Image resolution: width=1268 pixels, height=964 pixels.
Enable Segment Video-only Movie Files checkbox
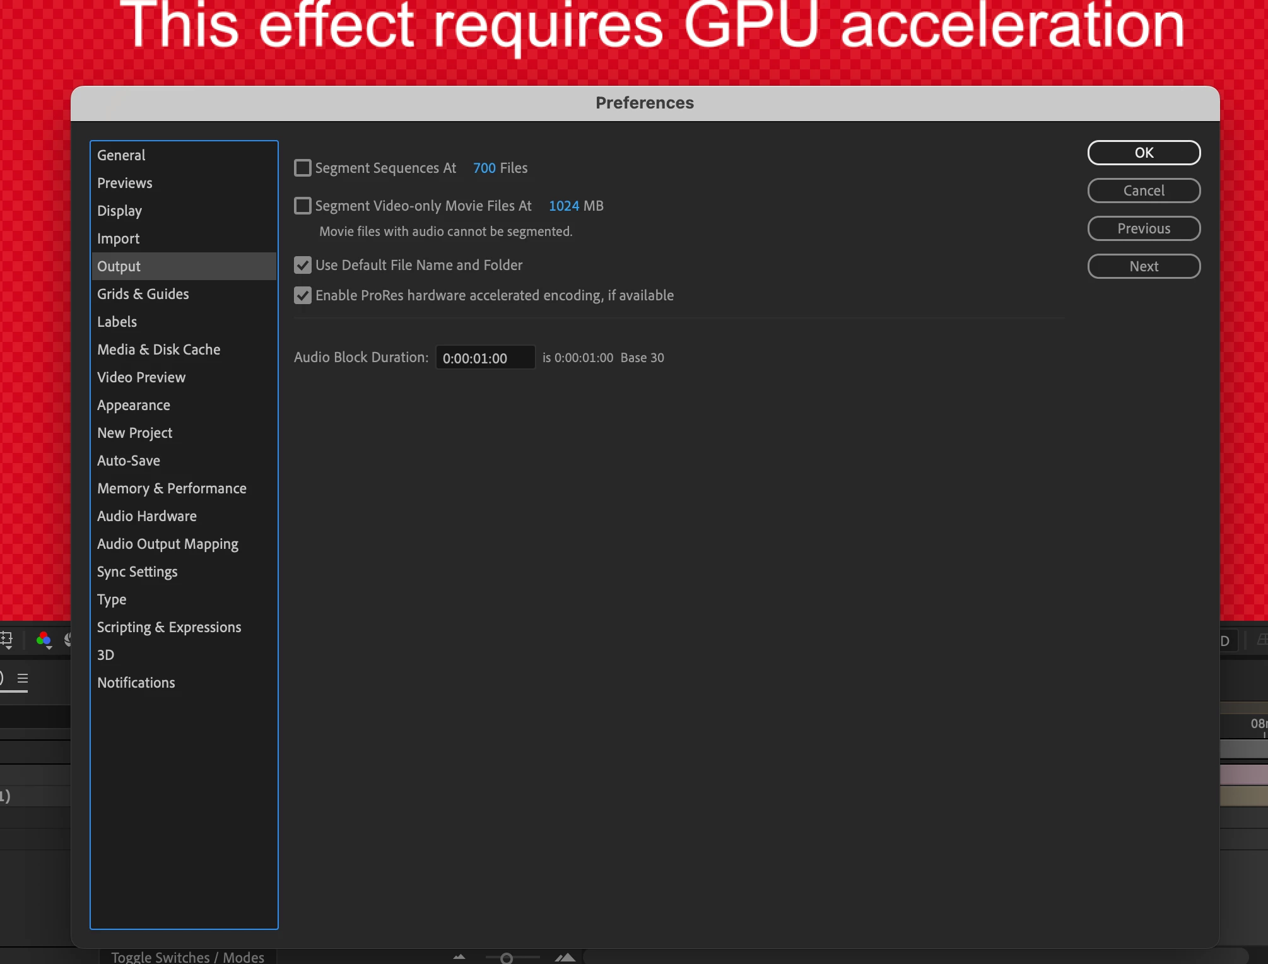(303, 206)
